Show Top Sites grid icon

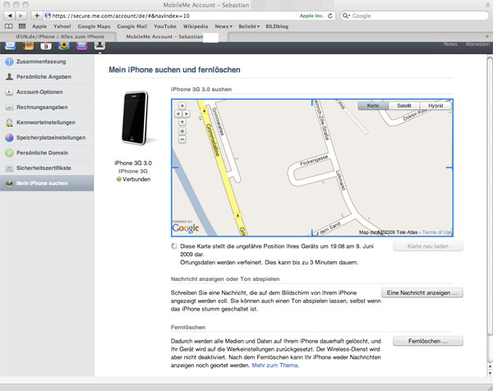click(x=22, y=26)
